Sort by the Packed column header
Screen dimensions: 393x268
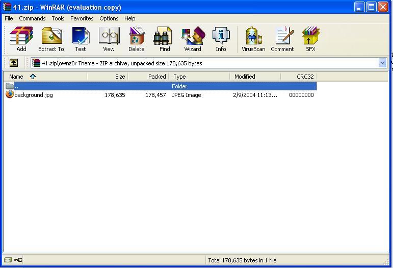point(148,77)
